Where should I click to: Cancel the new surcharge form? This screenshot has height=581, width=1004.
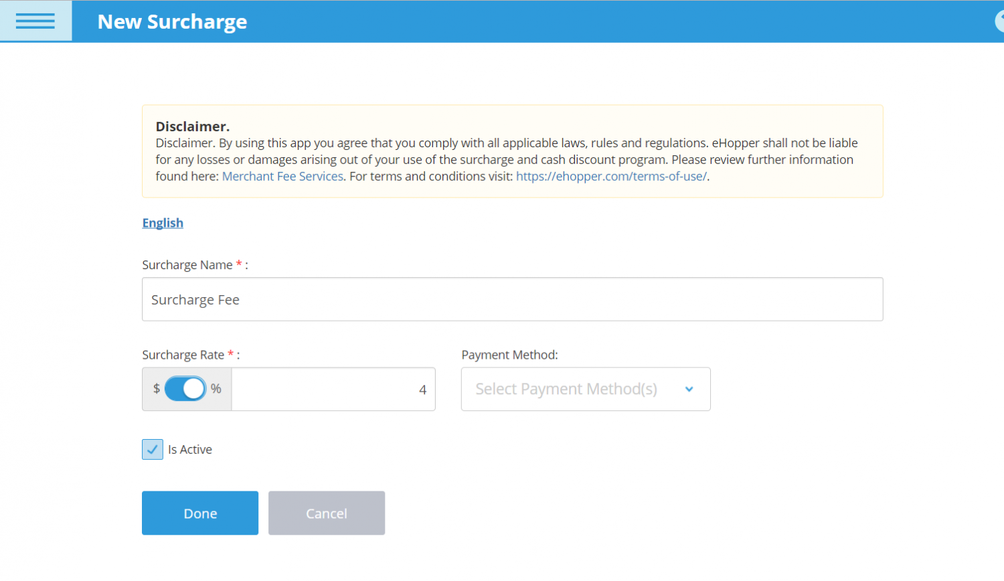pos(327,513)
